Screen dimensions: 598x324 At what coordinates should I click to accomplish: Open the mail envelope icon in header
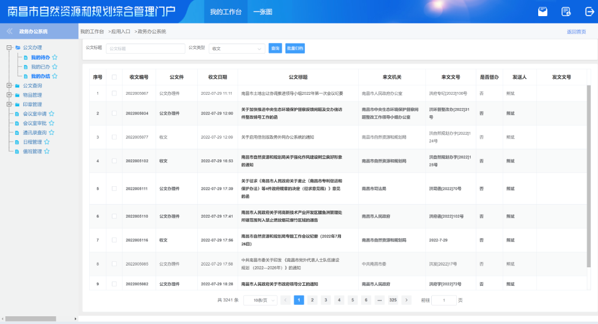[x=542, y=12]
